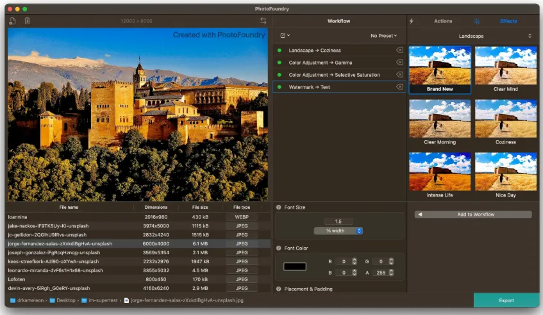Click the A alpha field showing 255

coord(381,273)
